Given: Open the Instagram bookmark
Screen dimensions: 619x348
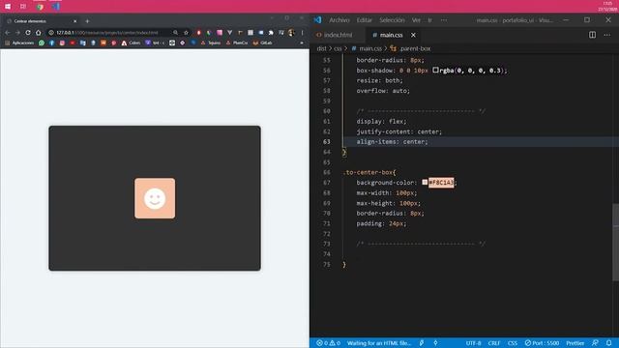Looking at the screenshot, I should click(x=62, y=43).
